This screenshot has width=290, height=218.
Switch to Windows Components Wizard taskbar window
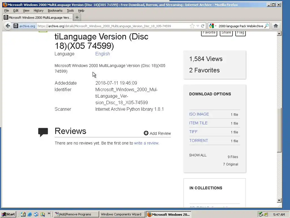tap(122, 214)
